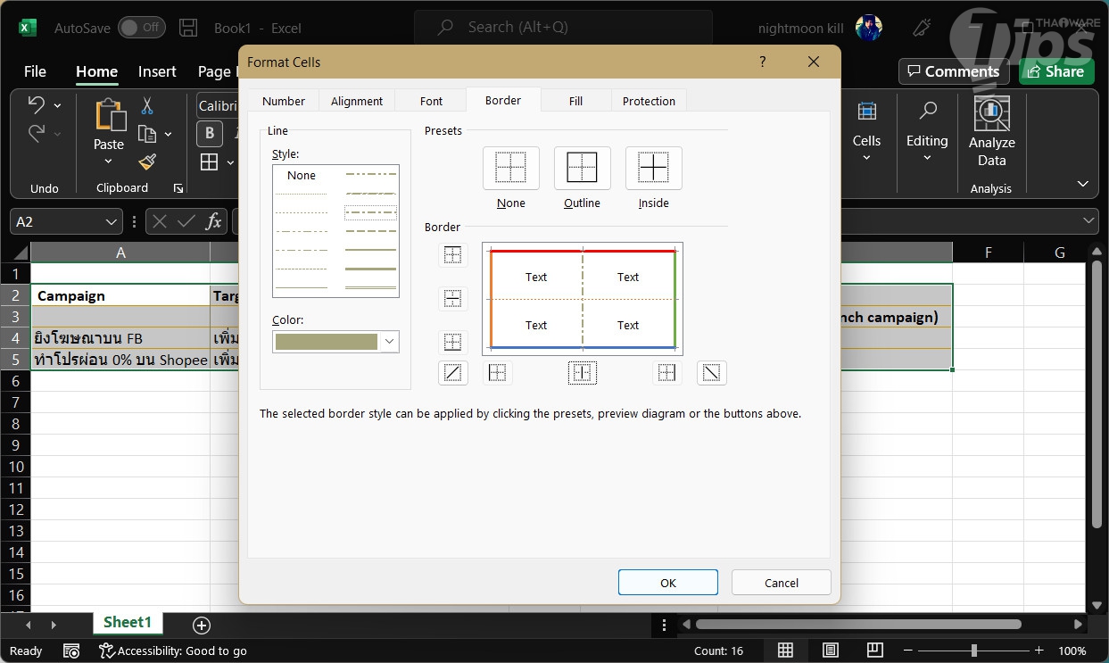Open the Alignment tab
This screenshot has height=663, width=1109.
tap(357, 101)
